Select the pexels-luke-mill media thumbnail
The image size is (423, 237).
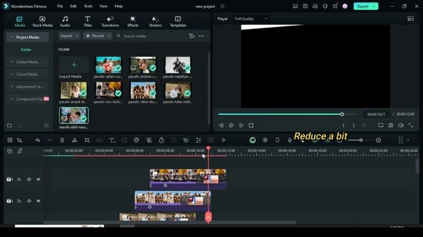tap(178, 90)
